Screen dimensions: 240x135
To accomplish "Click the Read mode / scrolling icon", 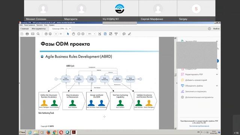I will [x=116, y=34].
